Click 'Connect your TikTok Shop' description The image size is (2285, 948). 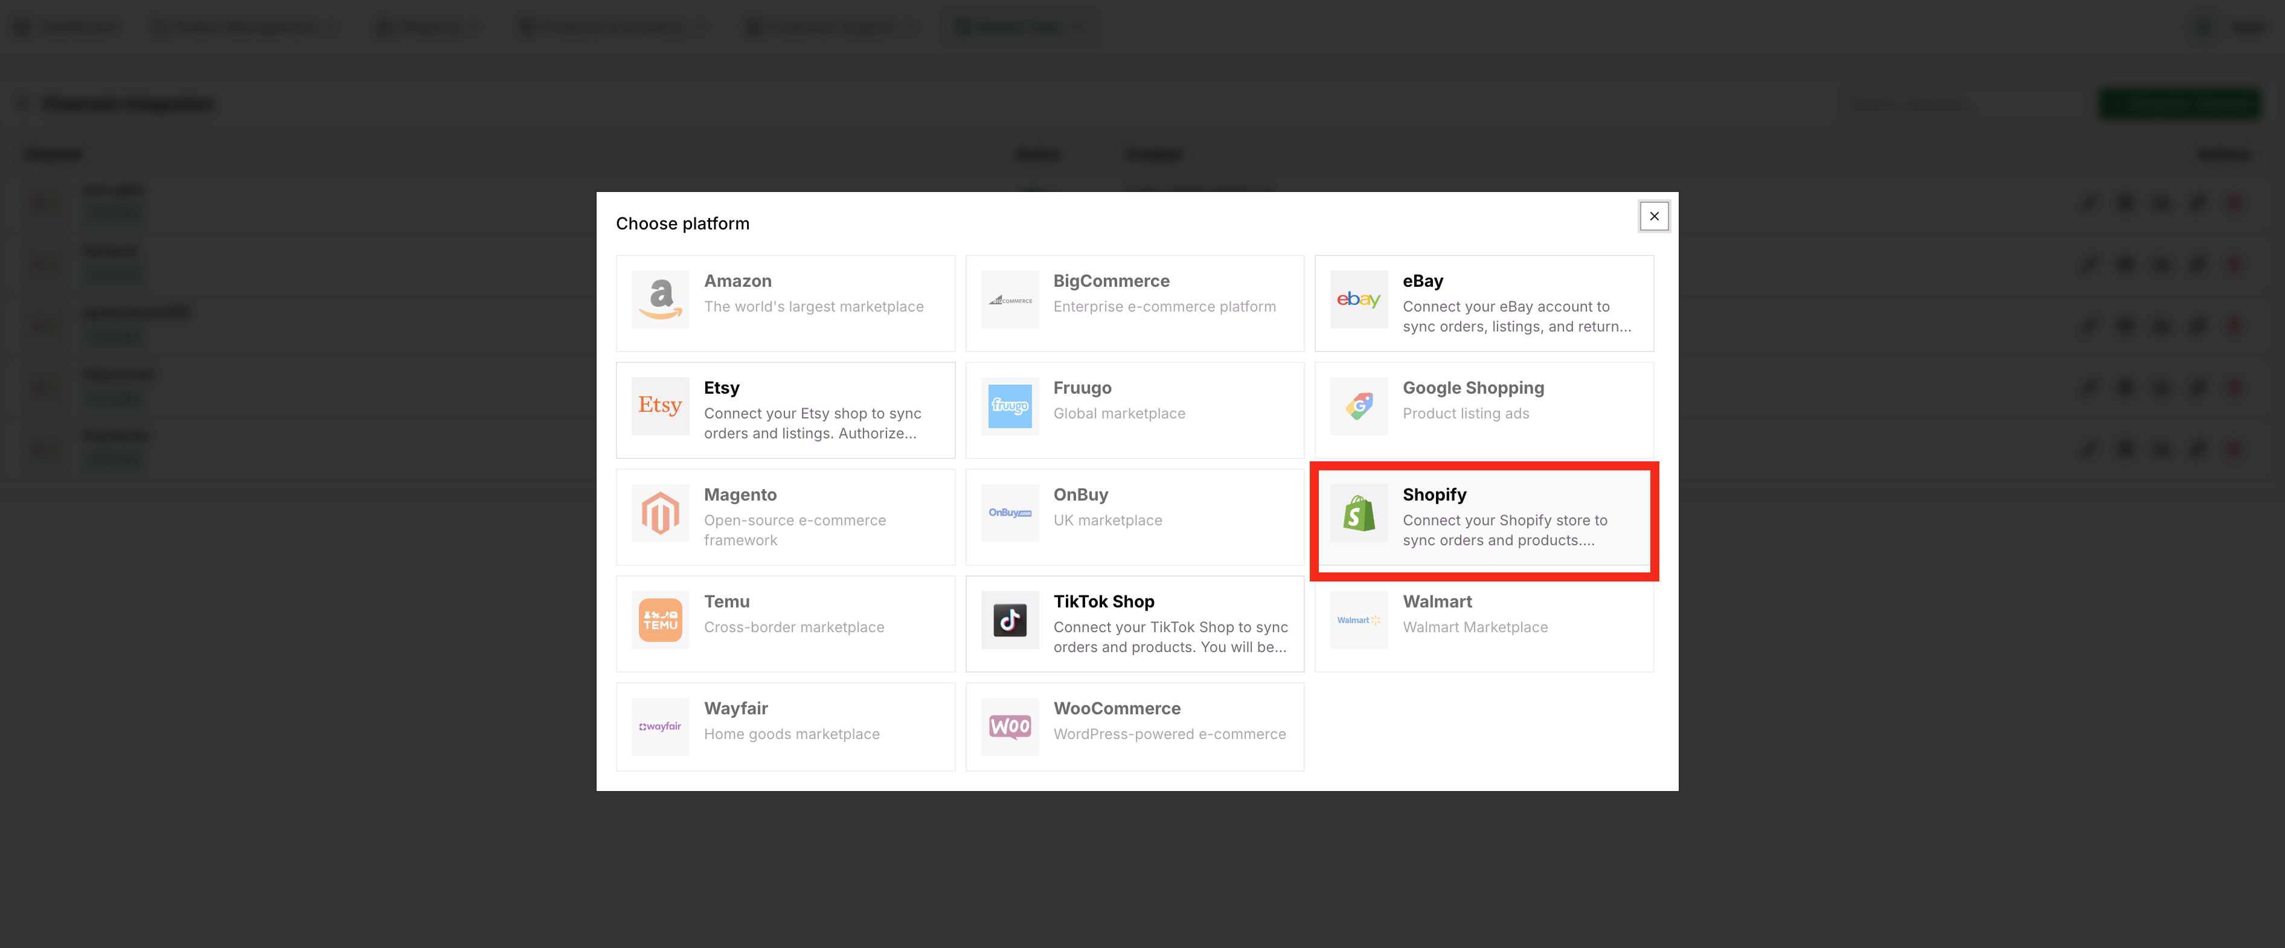click(x=1170, y=638)
